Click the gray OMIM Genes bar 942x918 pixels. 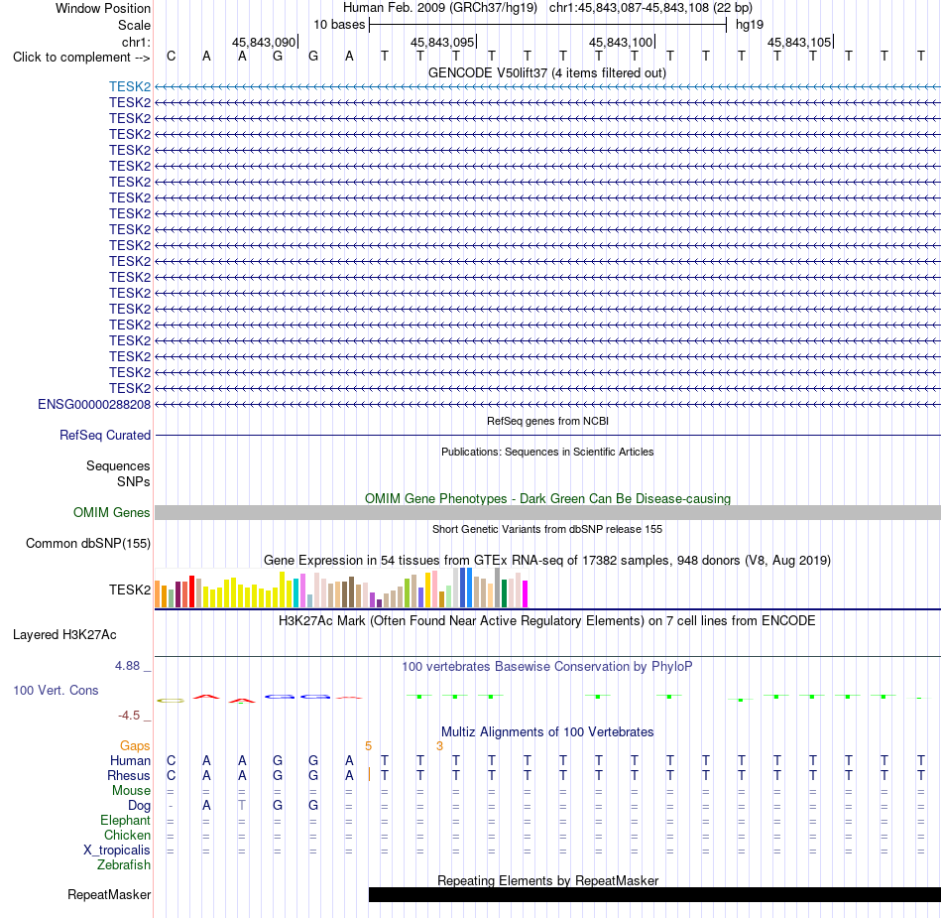548,513
